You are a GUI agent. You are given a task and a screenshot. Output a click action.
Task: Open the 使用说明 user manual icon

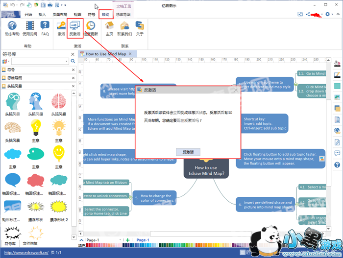(x=29, y=28)
